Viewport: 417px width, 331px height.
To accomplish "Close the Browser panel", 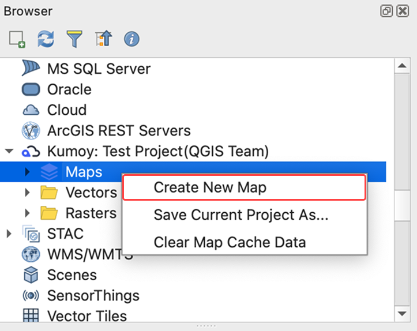I will pos(403,11).
